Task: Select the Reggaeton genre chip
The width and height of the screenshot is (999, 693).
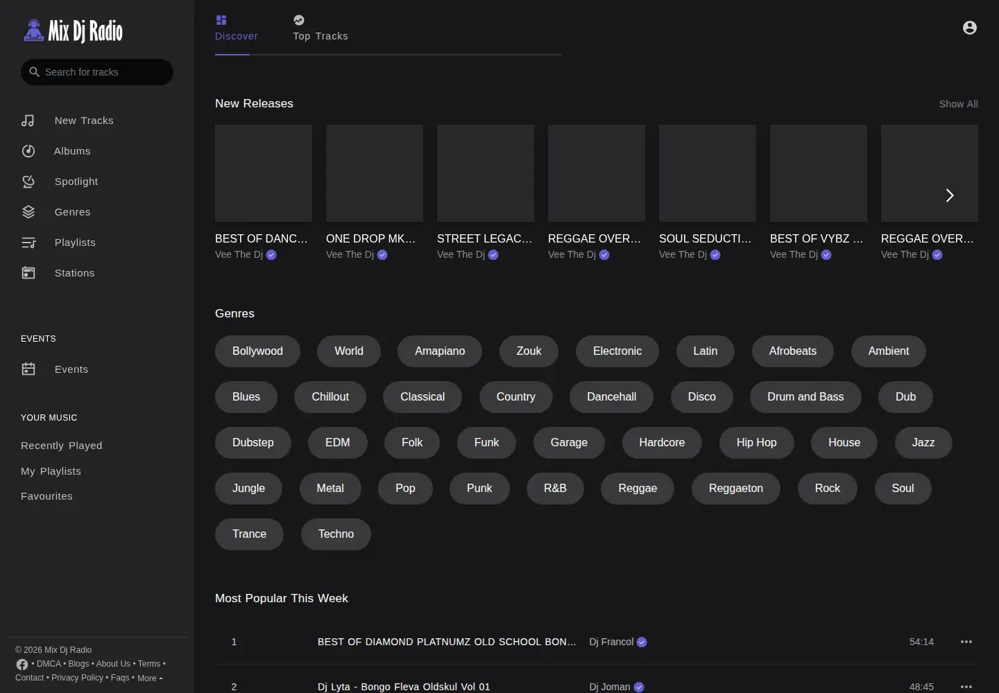Action: click(x=735, y=489)
